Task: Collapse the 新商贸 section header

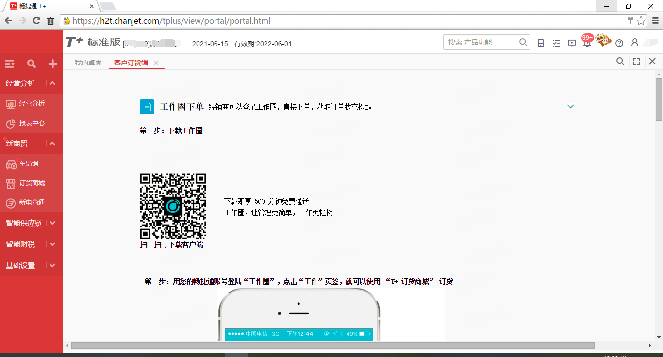Action: pyautogui.click(x=32, y=144)
